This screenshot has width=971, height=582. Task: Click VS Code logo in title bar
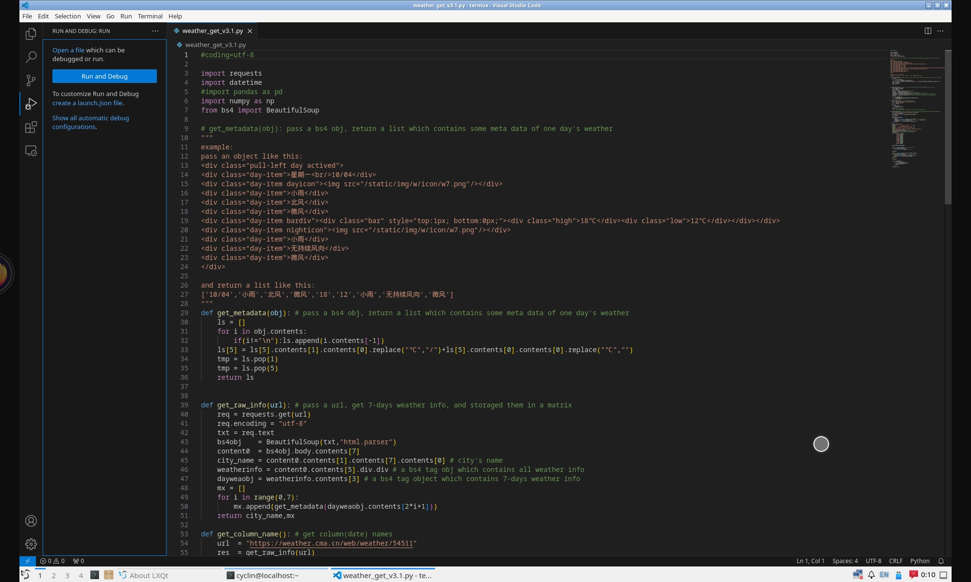(x=25, y=5)
